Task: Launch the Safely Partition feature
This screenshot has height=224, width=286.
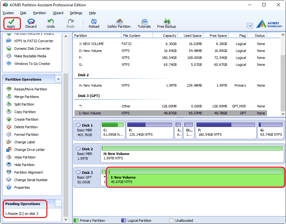Action: point(119,23)
